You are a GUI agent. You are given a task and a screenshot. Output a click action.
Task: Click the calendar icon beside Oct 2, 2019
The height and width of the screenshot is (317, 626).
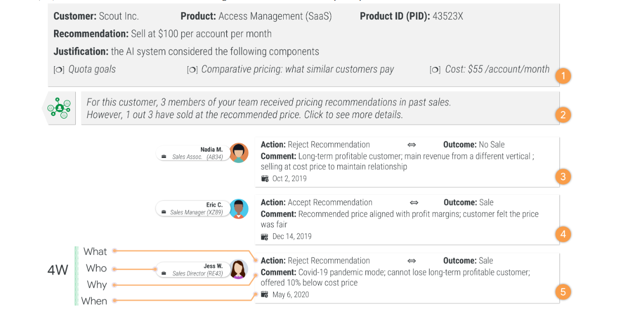click(x=265, y=179)
